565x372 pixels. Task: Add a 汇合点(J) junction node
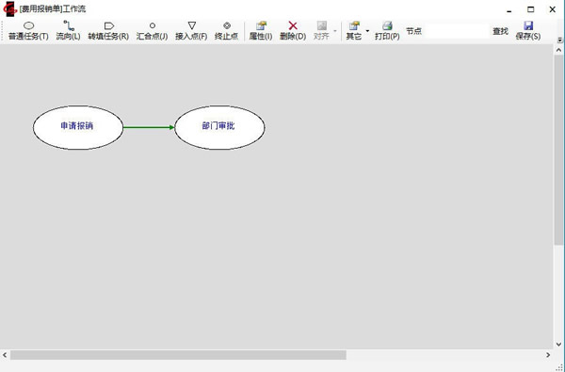(152, 31)
